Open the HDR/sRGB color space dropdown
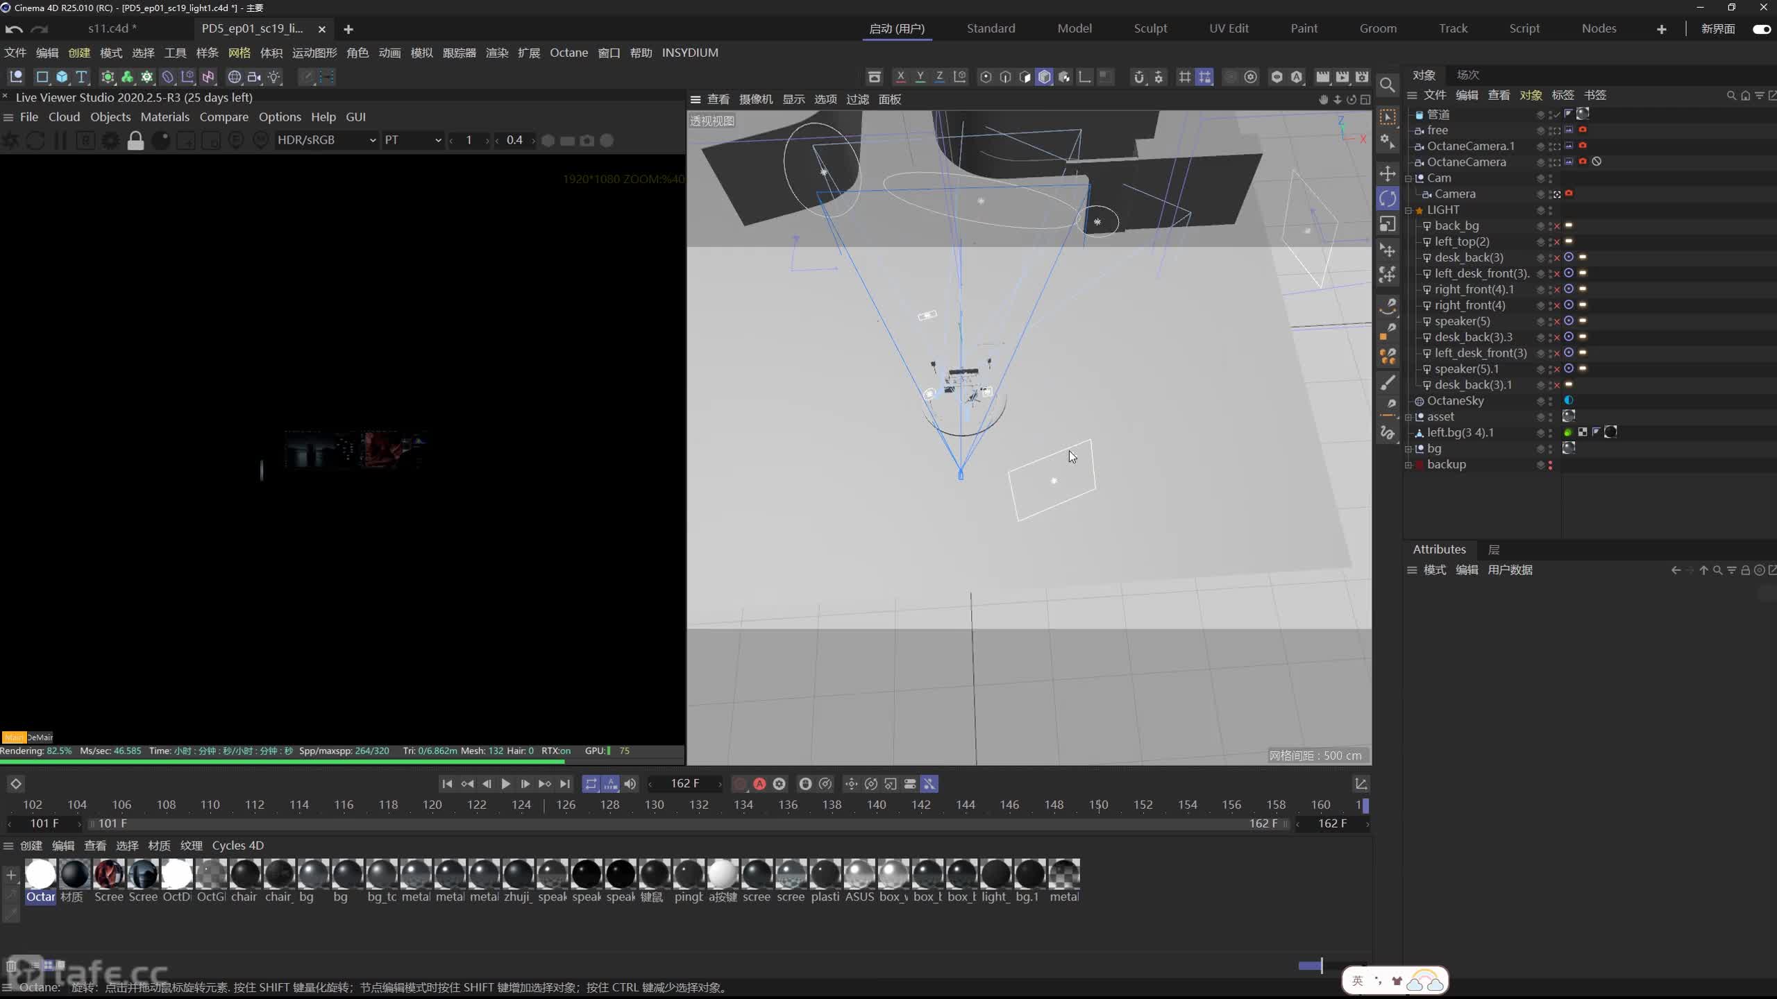Image resolution: width=1777 pixels, height=999 pixels. (x=326, y=140)
